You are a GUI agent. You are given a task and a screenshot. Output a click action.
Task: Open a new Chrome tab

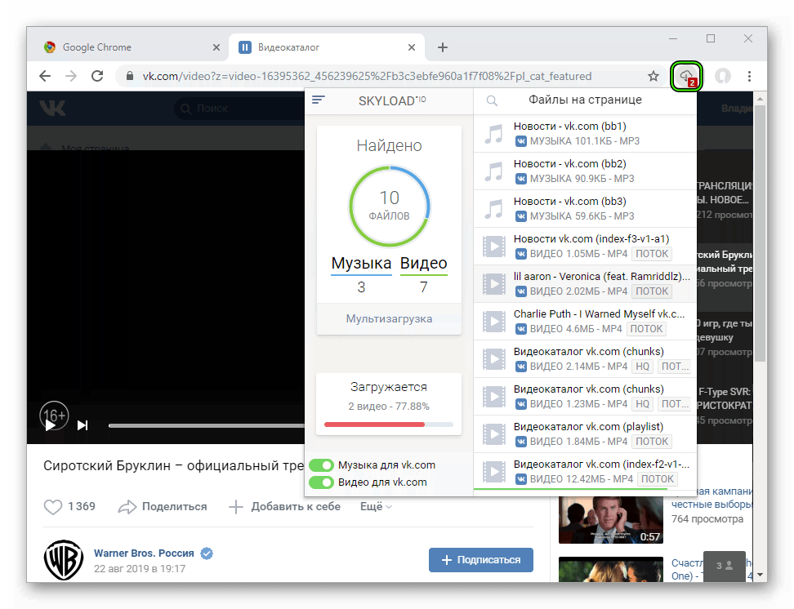443,47
